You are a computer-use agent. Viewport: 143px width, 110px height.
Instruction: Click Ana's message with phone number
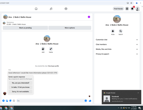tap(33, 73)
